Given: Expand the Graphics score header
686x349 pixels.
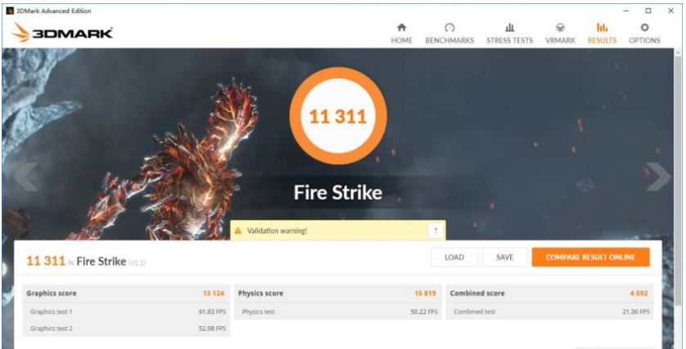Looking at the screenshot, I should point(126,293).
